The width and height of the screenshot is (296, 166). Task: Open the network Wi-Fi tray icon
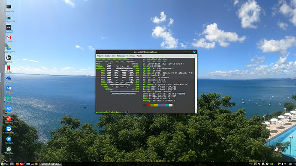point(285,164)
